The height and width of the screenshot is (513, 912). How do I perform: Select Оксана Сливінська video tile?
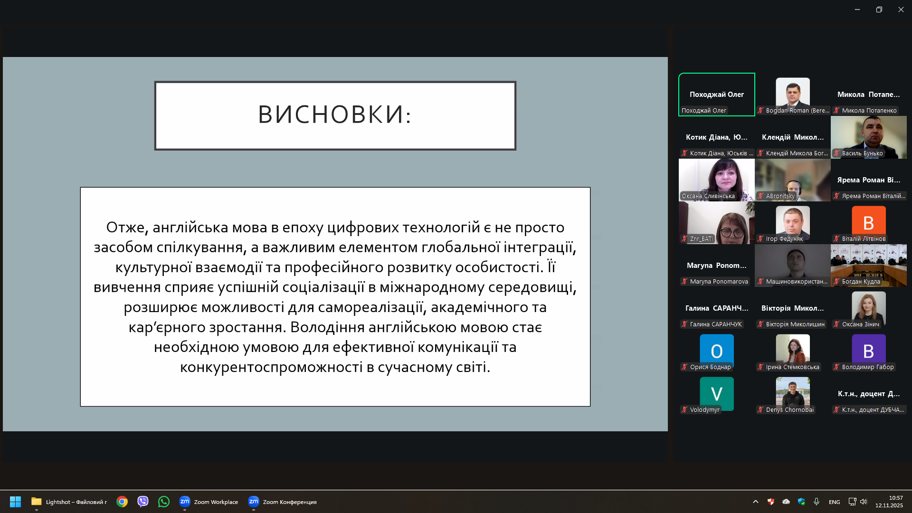pos(716,180)
